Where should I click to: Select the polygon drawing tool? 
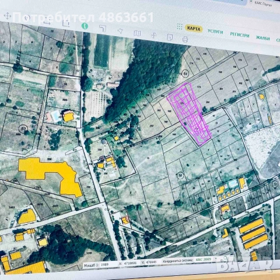point(120,31)
